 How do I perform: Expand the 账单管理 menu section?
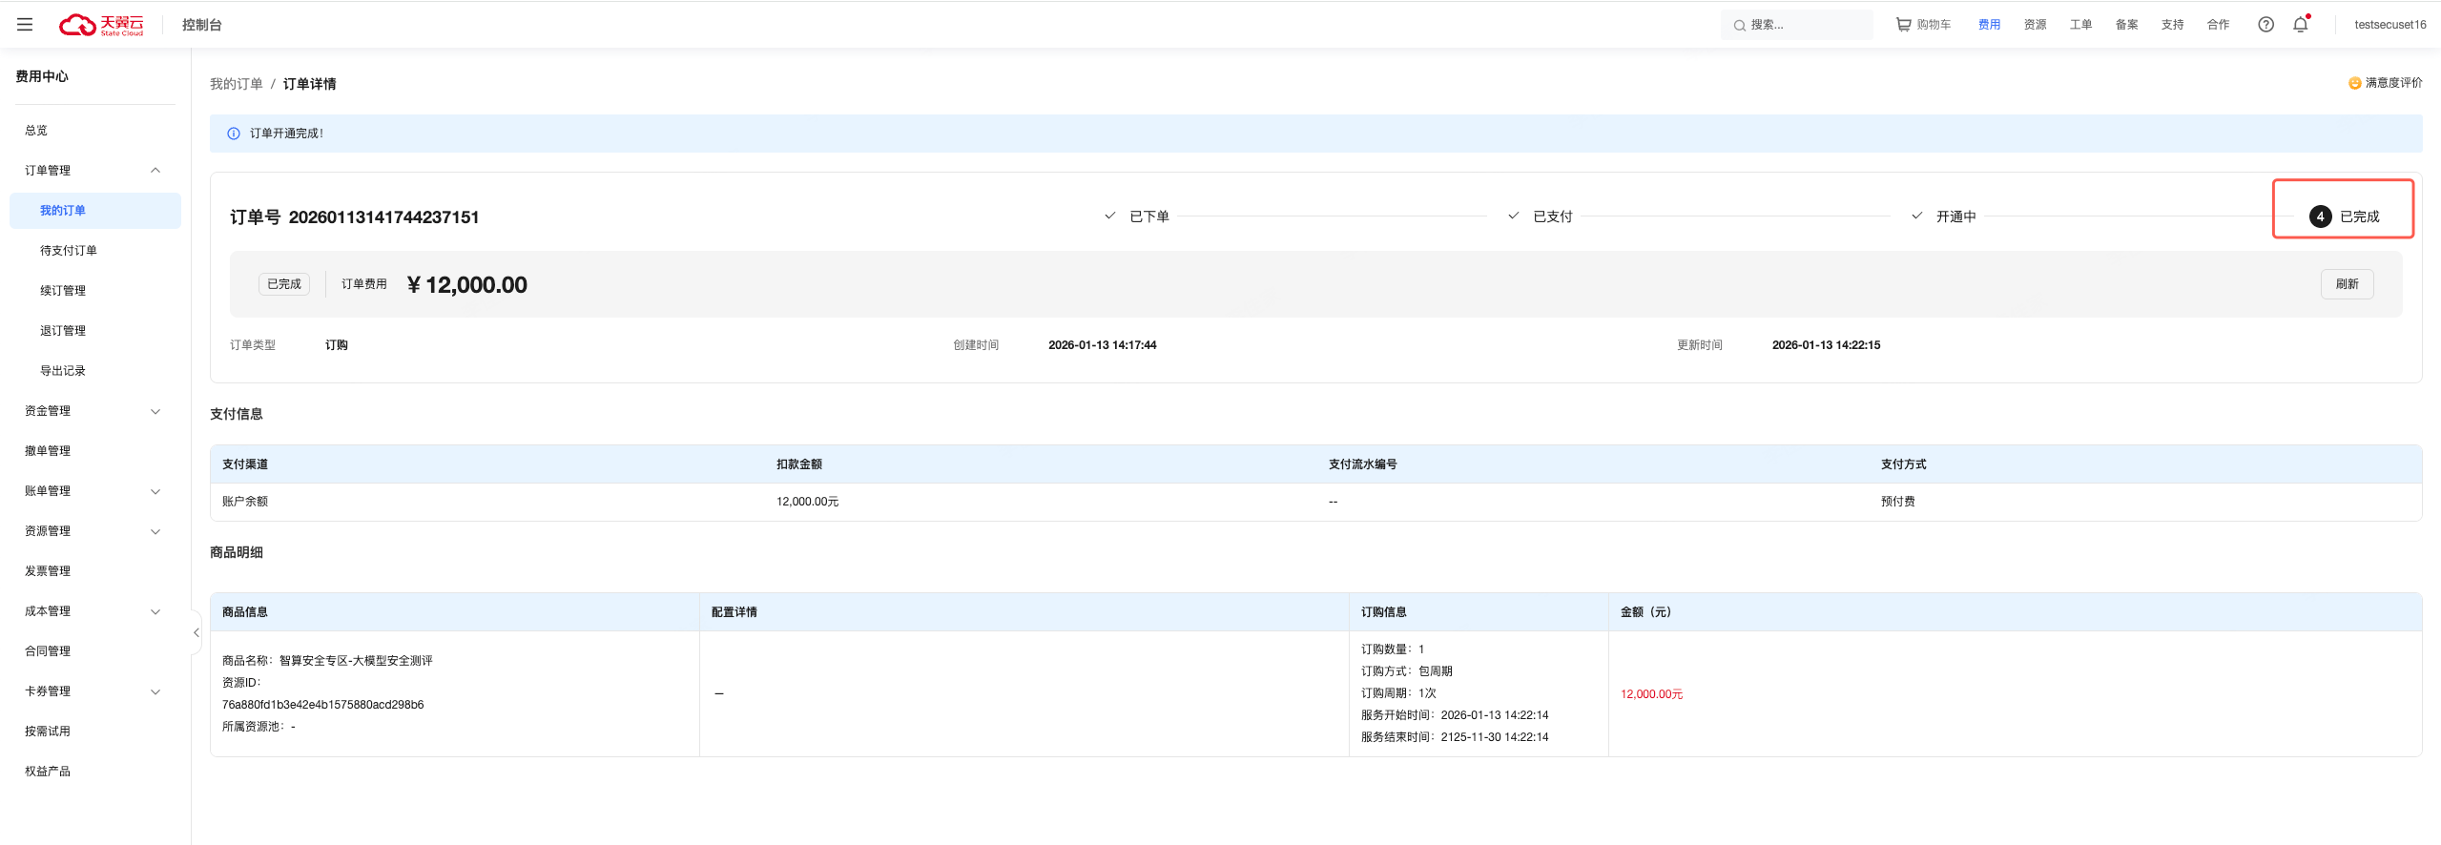pyautogui.click(x=155, y=491)
